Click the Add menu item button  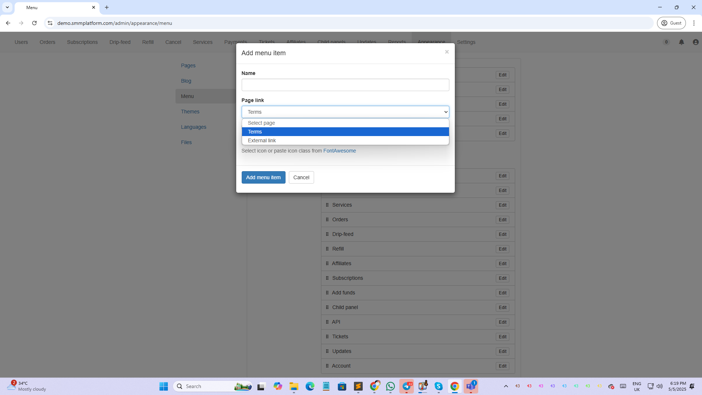point(263,177)
